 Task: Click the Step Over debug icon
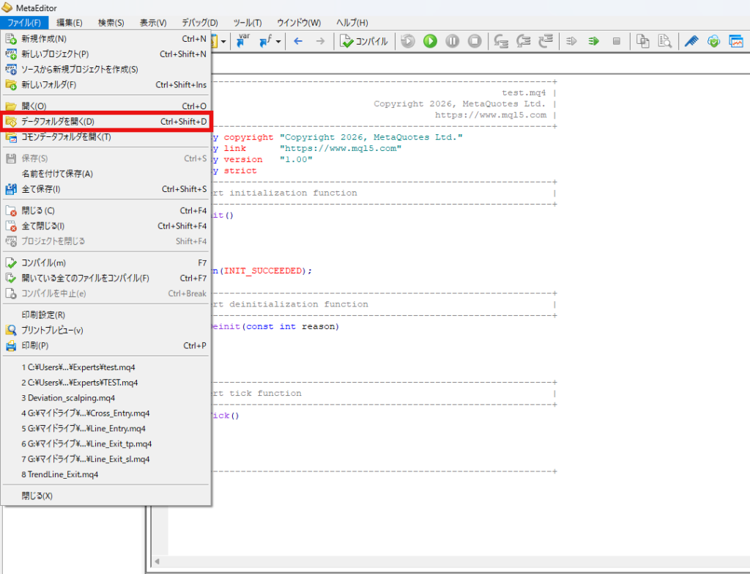[523, 41]
